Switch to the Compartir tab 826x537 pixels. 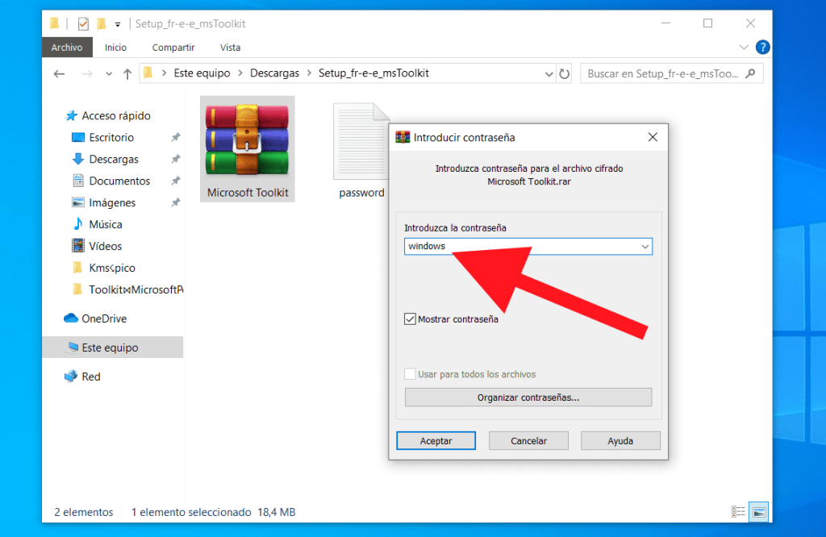173,47
